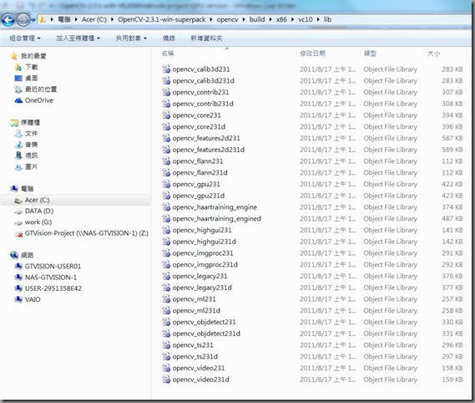Click the folder icon in the address bar
The width and height of the screenshot is (475, 403).
pyautogui.click(x=43, y=20)
